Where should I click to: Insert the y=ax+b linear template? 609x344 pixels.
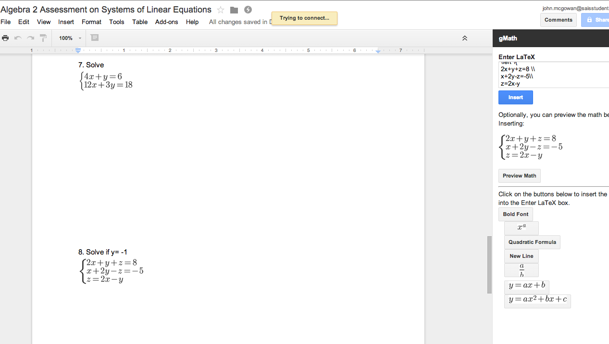coord(527,287)
